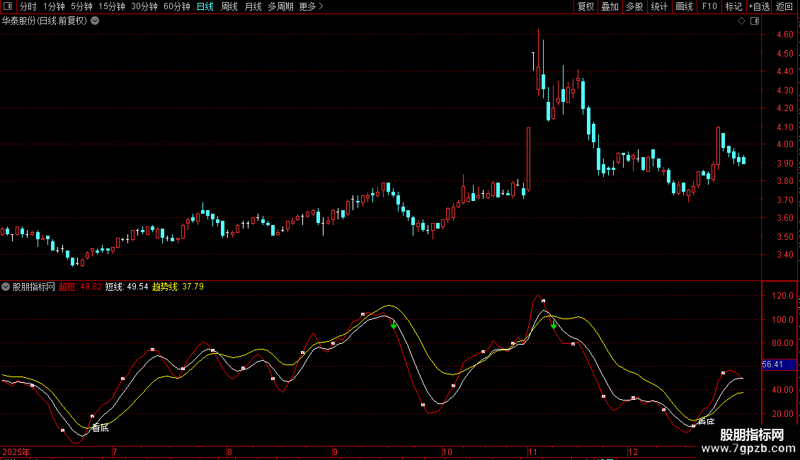Switch to the 周线 weekly chart
800x460 pixels.
click(229, 6)
